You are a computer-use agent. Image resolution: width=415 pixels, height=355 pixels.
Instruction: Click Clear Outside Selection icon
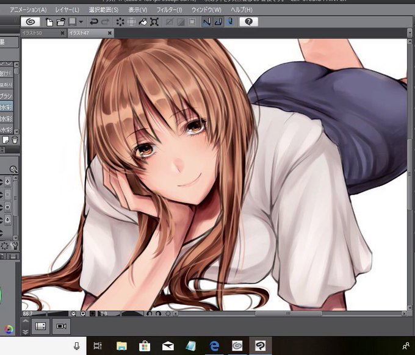pos(132,22)
